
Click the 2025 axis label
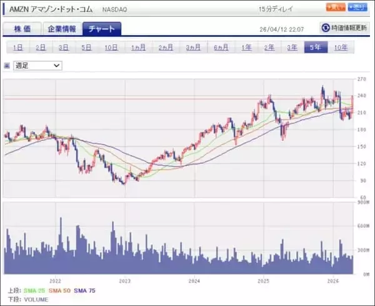tap(264, 281)
